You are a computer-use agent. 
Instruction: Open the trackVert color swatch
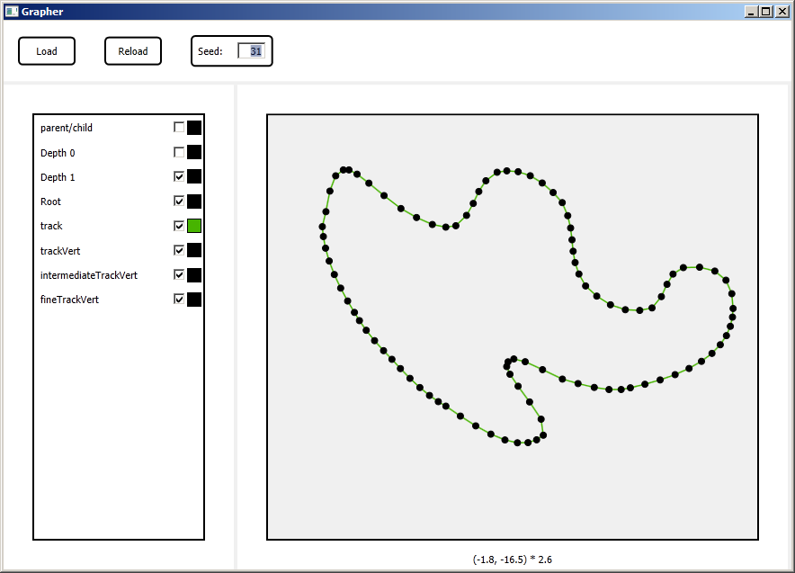coord(194,251)
